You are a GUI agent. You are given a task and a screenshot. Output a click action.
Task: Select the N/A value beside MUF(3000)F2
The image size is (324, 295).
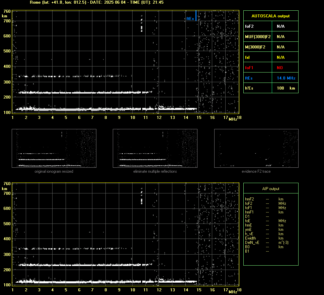point(280,37)
